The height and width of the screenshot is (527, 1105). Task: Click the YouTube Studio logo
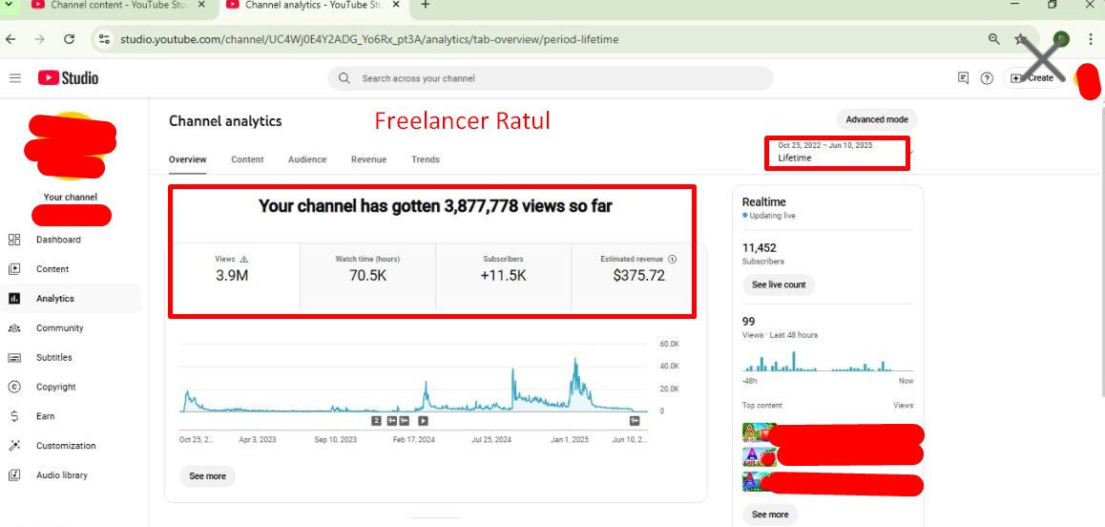point(68,78)
